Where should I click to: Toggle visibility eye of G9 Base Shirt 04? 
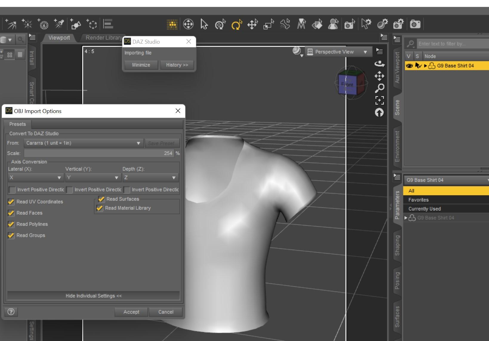pyautogui.click(x=409, y=66)
